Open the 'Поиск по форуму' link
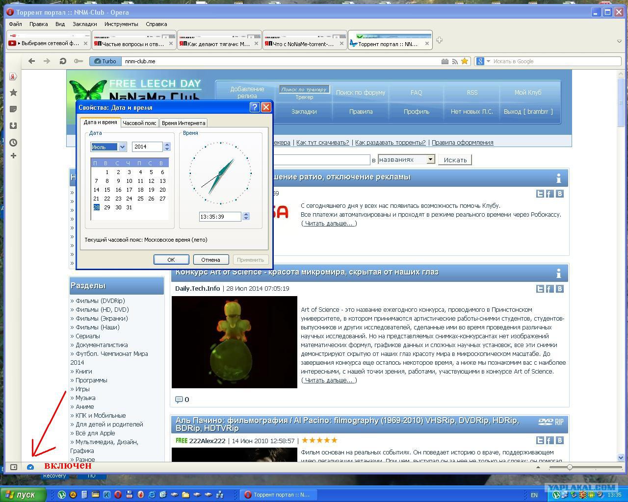The height and width of the screenshot is (502, 628). [x=361, y=92]
